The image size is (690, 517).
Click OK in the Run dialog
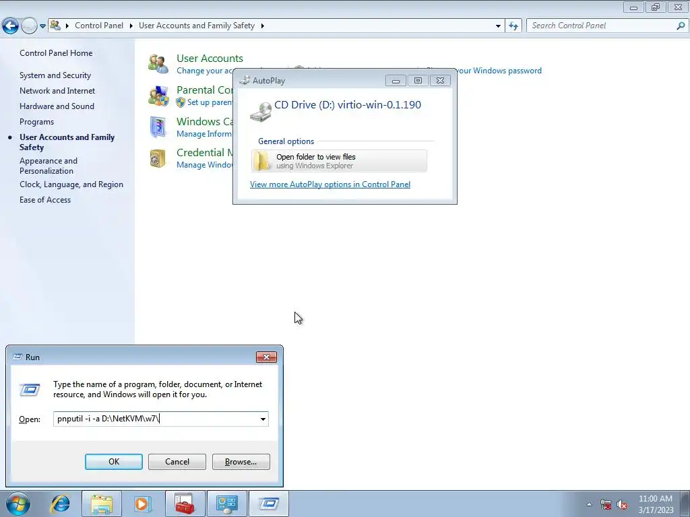pyautogui.click(x=113, y=462)
